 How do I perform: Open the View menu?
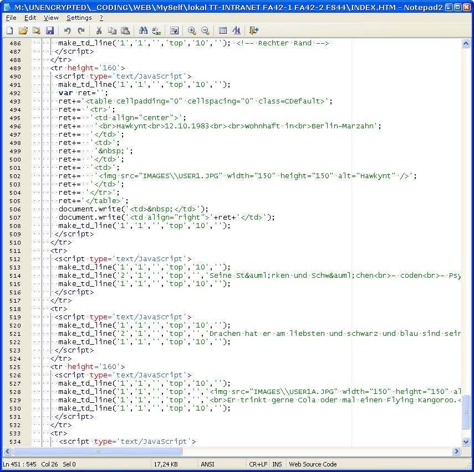(51, 18)
